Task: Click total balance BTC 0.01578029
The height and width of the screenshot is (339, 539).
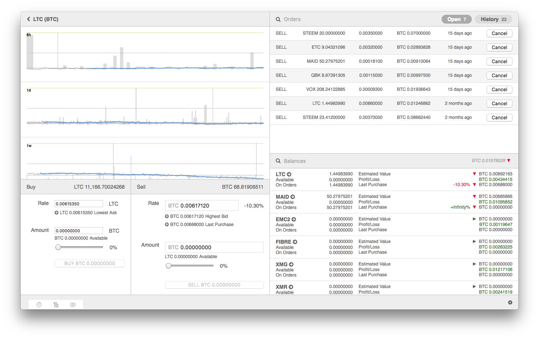Action: [488, 161]
